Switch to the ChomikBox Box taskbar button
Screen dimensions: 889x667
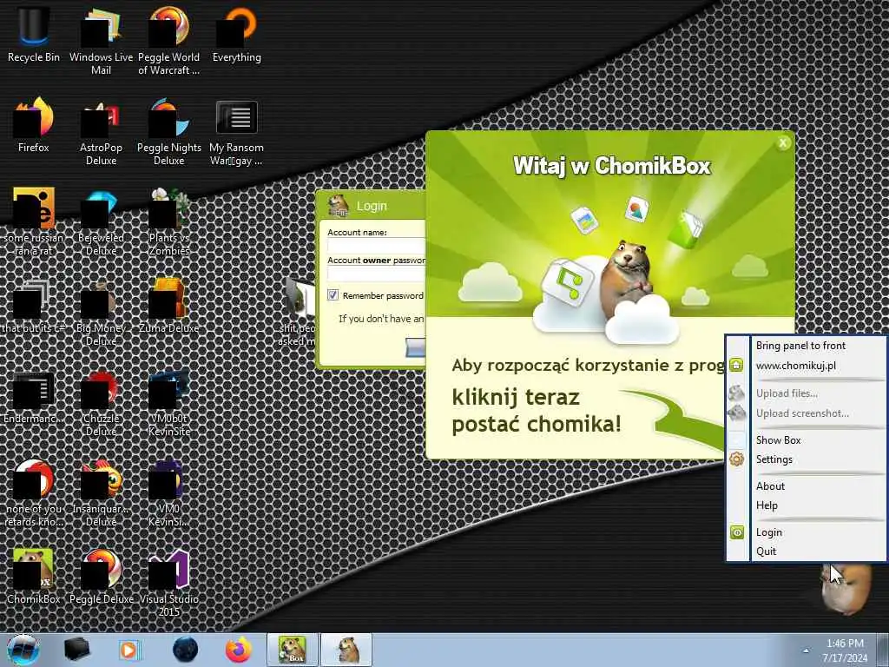(292, 650)
